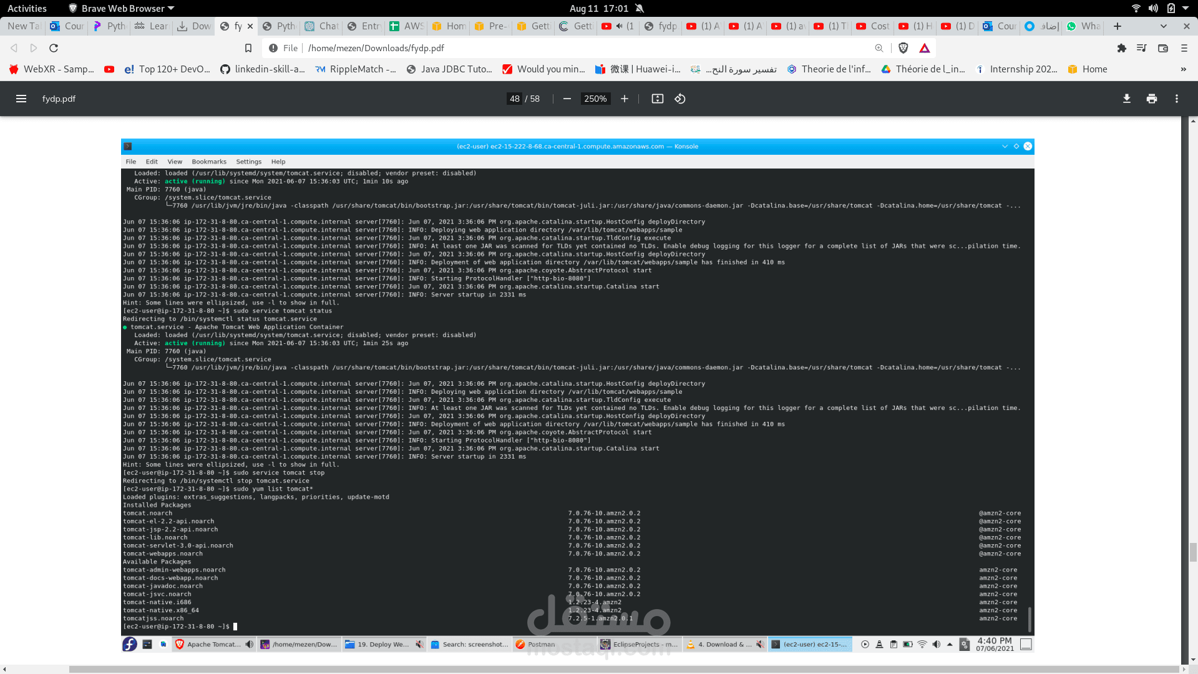Screen dimensions: 1198x674
Task: Open Brave Web Browser application menu
Action: [x=122, y=8]
